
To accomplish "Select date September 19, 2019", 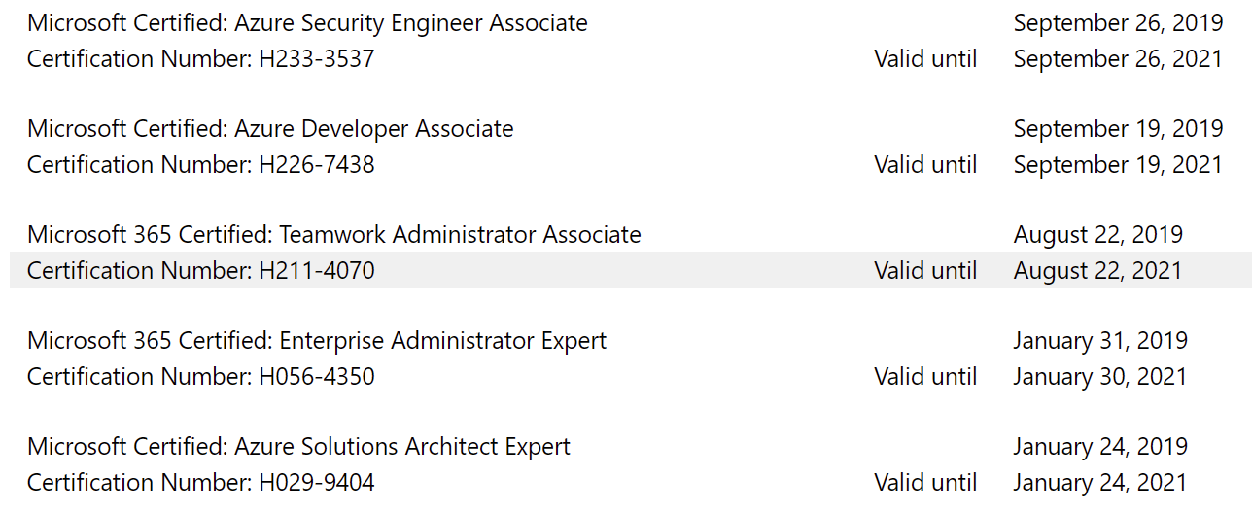I will point(1118,129).
